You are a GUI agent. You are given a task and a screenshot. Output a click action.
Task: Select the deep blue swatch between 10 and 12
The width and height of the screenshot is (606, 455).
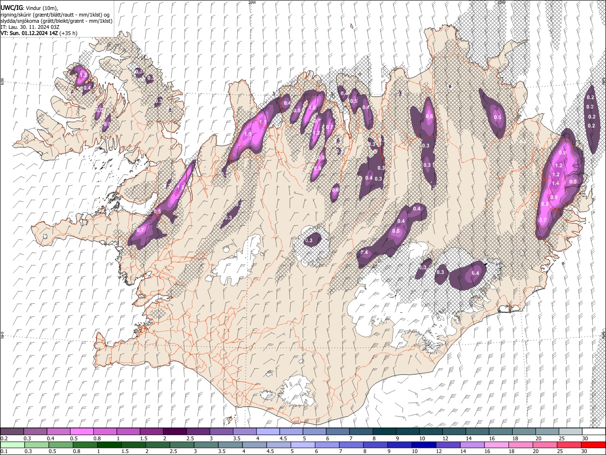click(x=425, y=445)
